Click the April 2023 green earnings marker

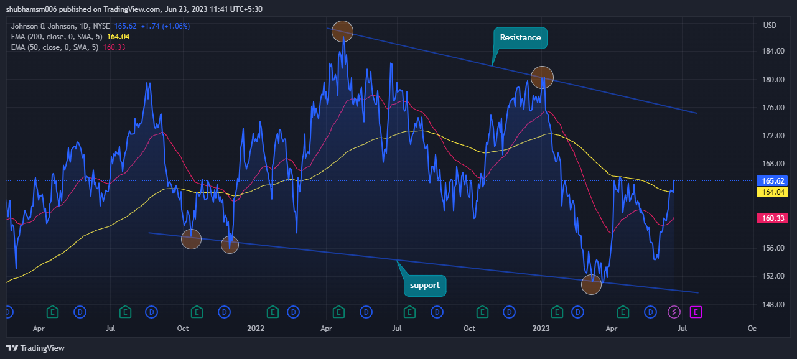(x=622, y=311)
